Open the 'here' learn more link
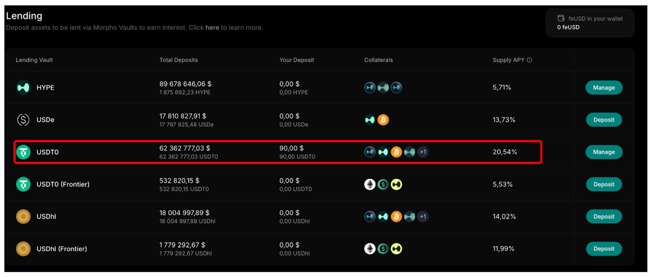 (x=212, y=28)
